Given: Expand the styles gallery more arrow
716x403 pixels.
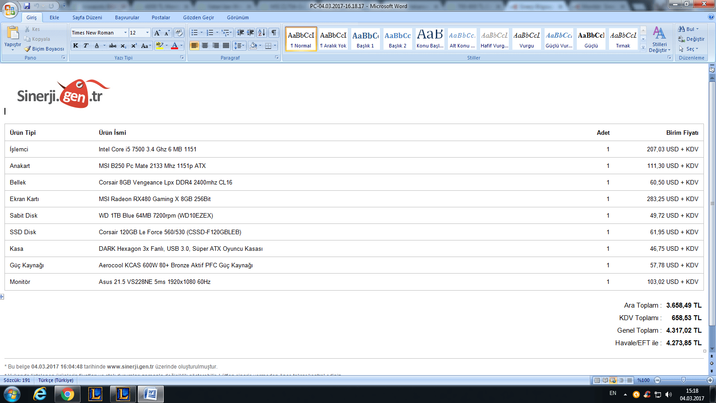Looking at the screenshot, I should (643, 47).
